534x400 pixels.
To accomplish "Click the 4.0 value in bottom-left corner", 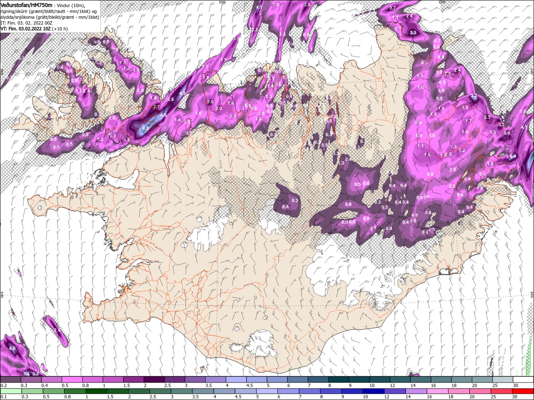I will [x=12, y=348].
